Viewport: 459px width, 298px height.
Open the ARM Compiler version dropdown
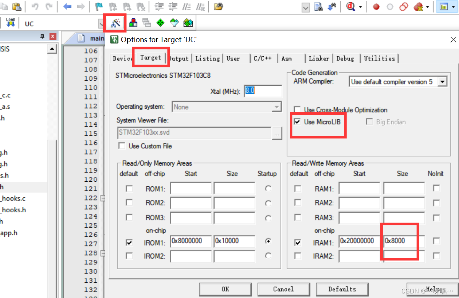click(x=443, y=81)
